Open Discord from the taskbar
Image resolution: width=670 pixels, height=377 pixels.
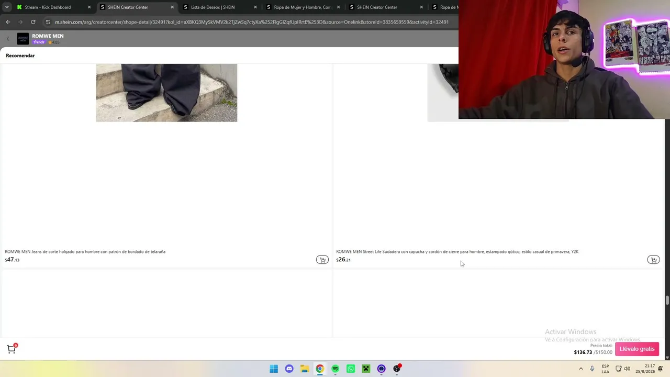[x=289, y=369]
